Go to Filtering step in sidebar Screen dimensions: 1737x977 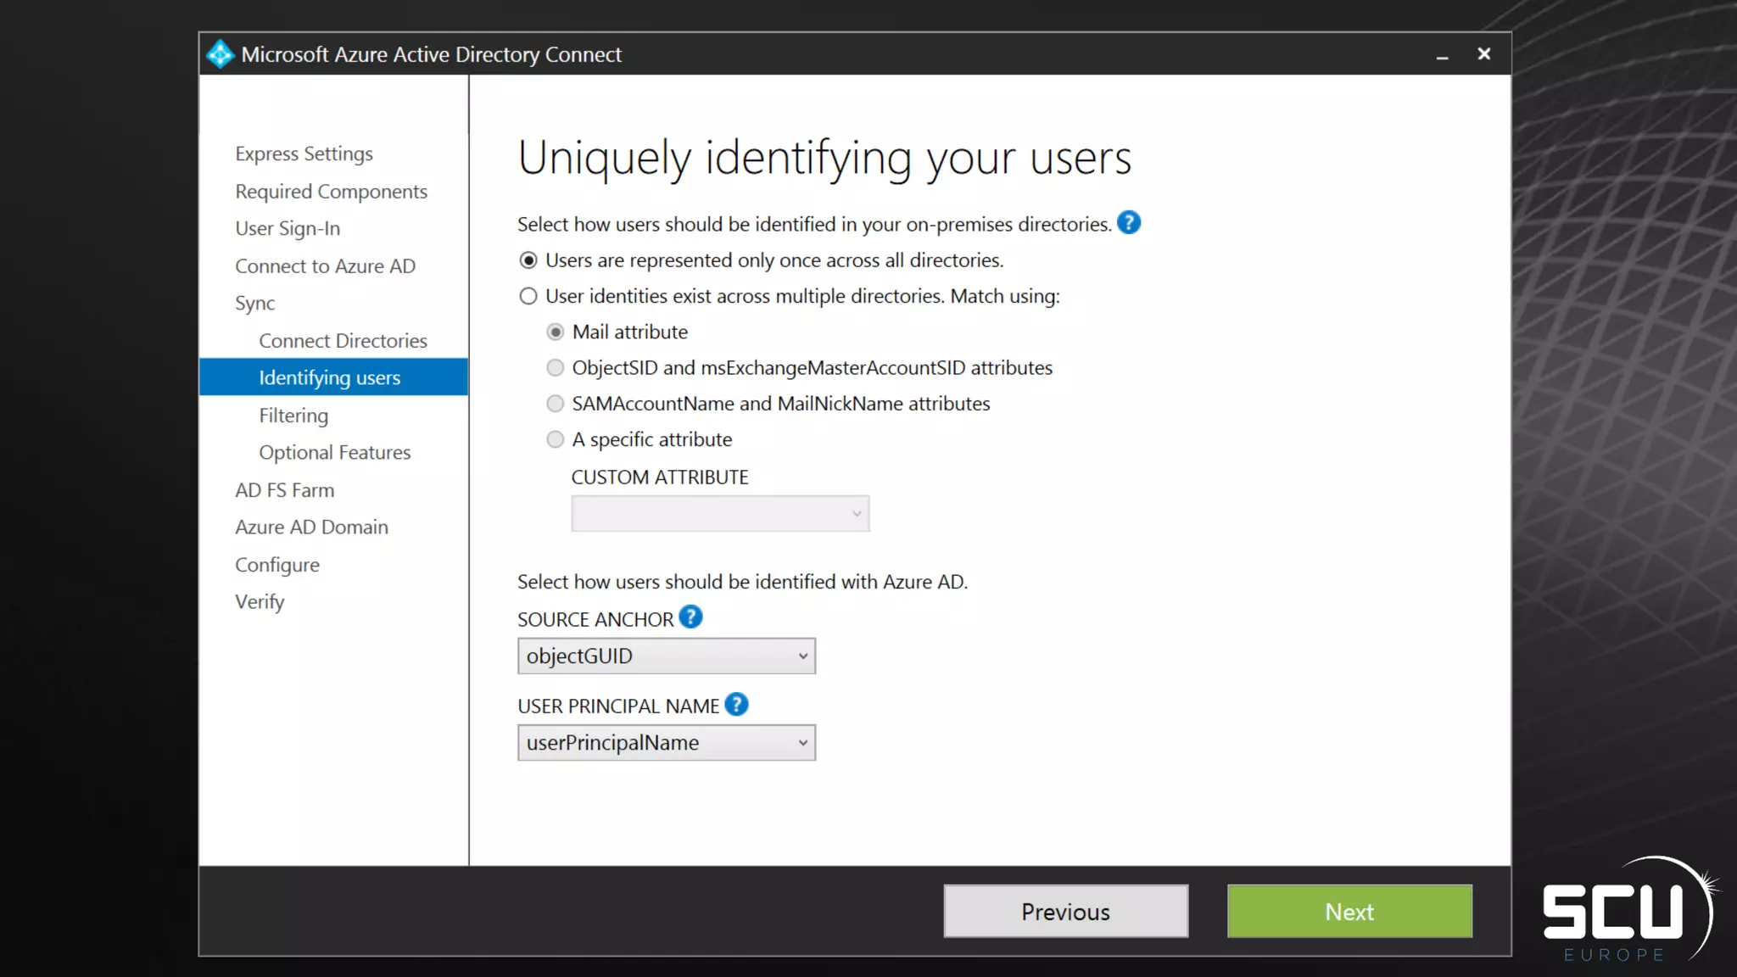[293, 416]
